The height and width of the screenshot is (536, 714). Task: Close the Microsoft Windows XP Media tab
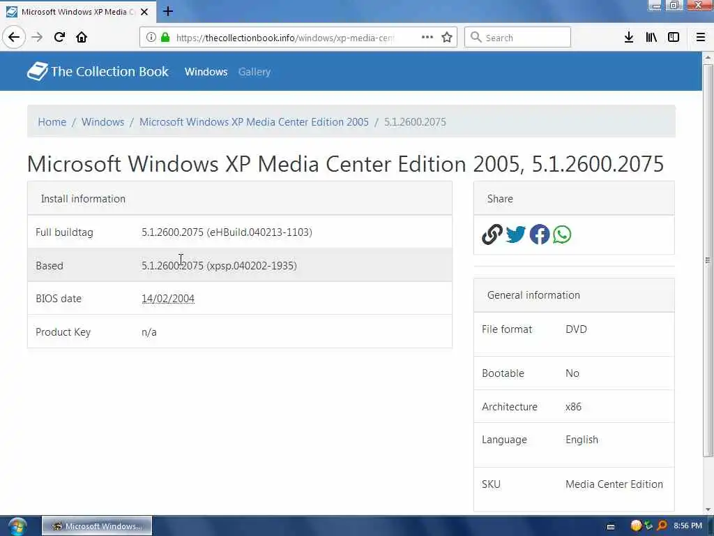[x=144, y=12]
